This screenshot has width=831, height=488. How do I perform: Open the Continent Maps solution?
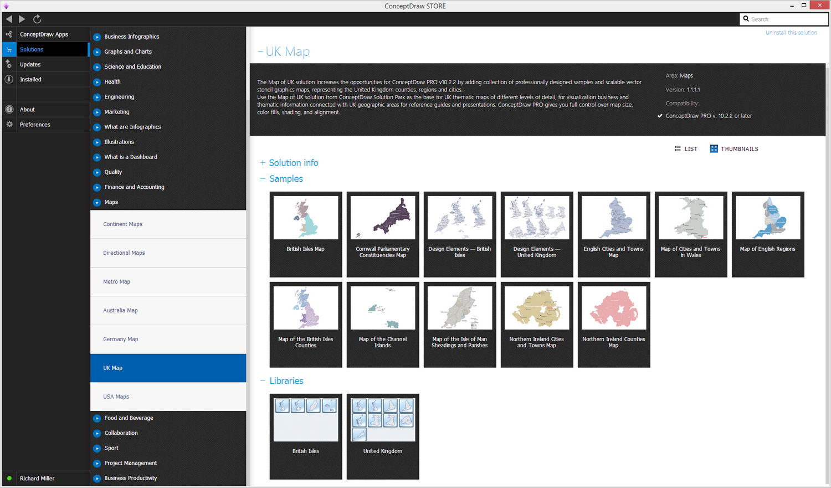click(168, 224)
